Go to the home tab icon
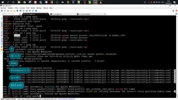Screen dimensions: 178x100 tap(20, 14)
